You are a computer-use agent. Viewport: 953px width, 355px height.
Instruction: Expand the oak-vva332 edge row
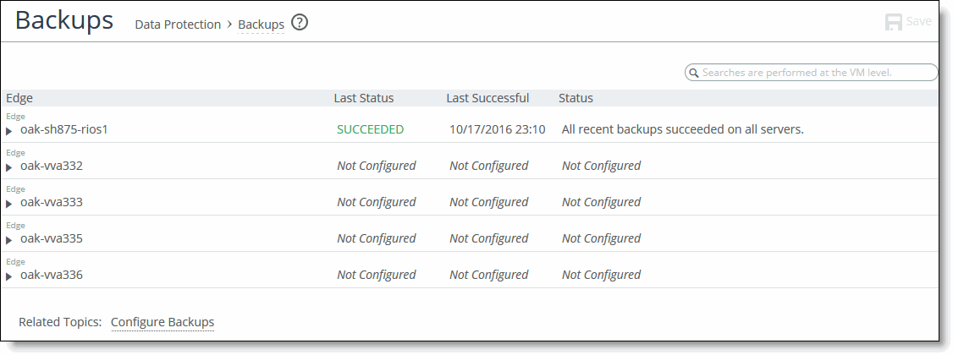tap(9, 167)
